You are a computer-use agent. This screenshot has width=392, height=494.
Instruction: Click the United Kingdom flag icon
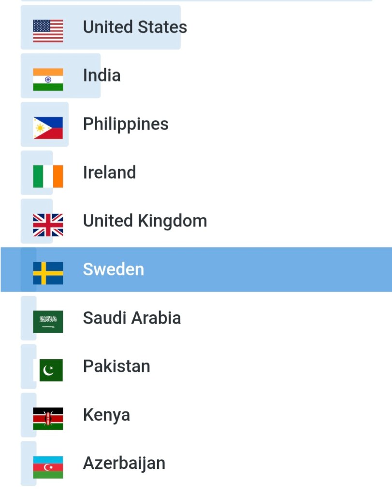(x=48, y=225)
